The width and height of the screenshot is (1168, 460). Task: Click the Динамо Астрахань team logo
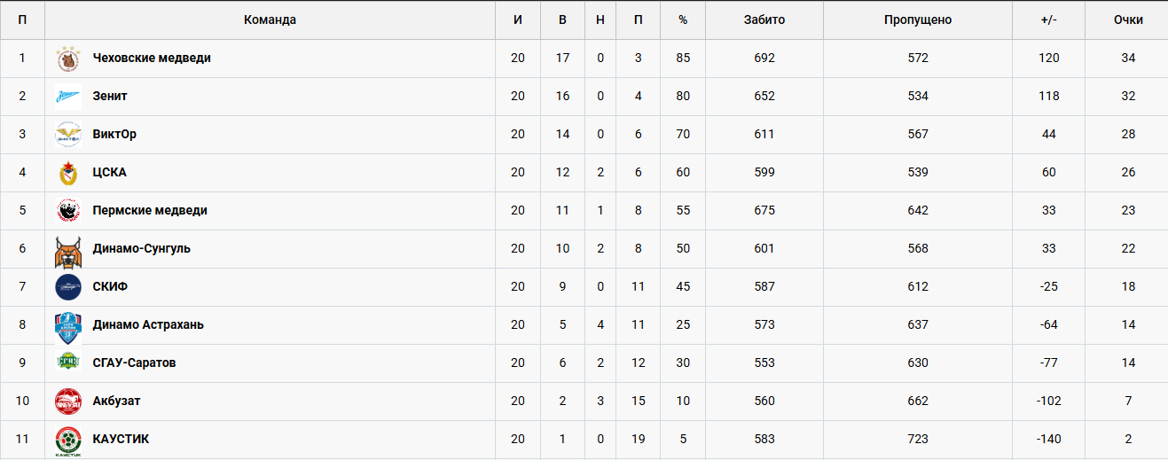(x=68, y=327)
